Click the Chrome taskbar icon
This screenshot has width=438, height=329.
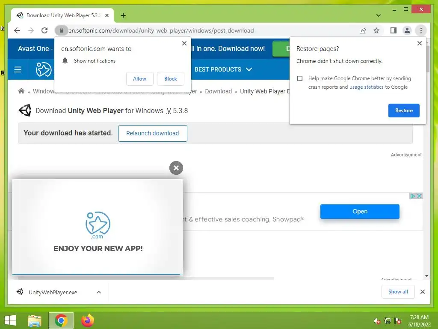coord(61,320)
